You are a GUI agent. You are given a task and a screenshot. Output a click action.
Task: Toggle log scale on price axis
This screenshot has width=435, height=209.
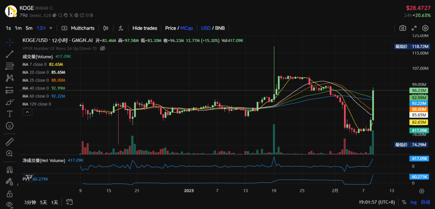413,202
